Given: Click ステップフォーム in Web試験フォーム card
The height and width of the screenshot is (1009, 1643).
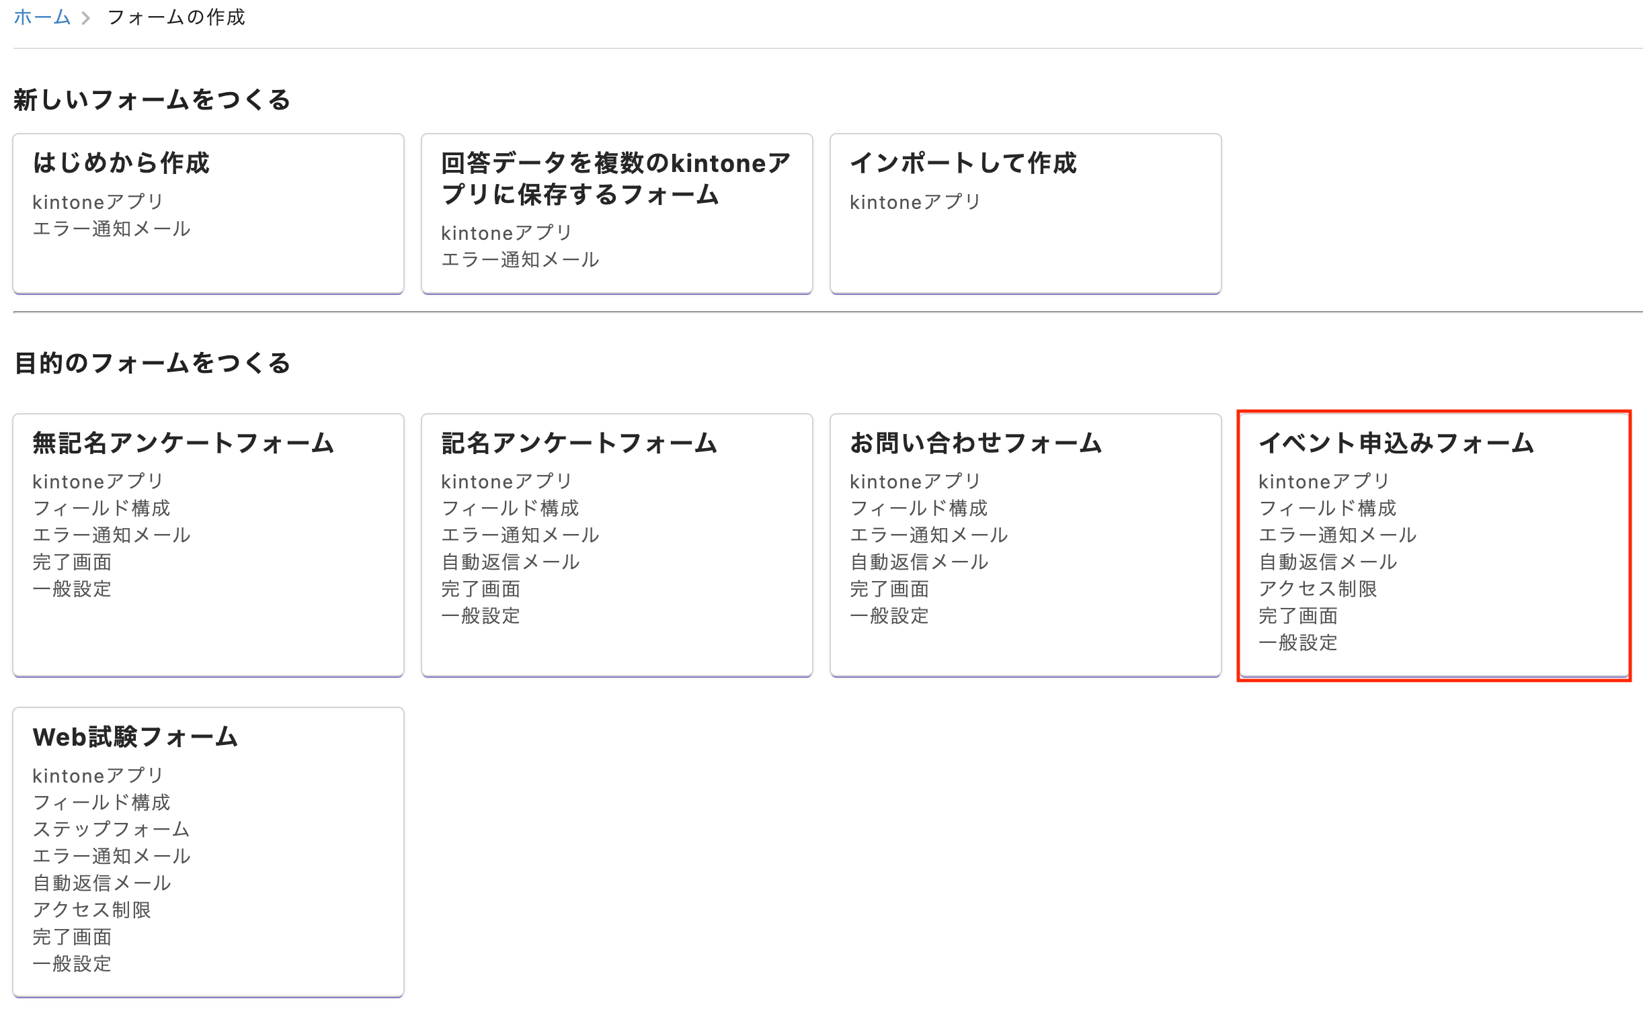Looking at the screenshot, I should pyautogui.click(x=112, y=829).
